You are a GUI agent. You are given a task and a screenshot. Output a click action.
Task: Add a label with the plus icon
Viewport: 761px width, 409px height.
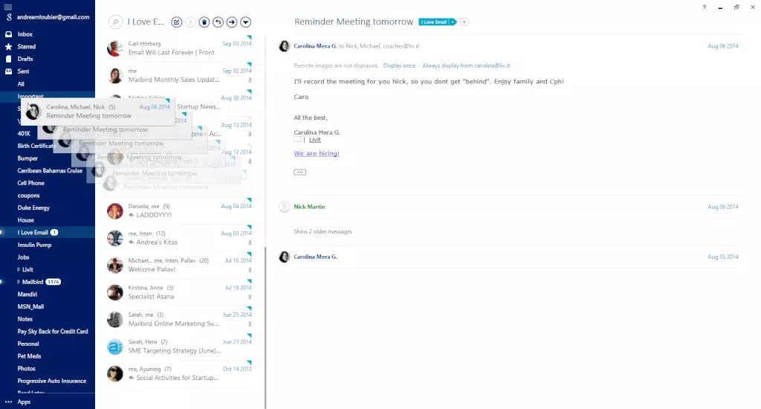tap(464, 22)
